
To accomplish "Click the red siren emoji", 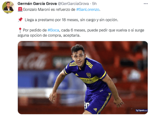I will click(x=20, y=9).
